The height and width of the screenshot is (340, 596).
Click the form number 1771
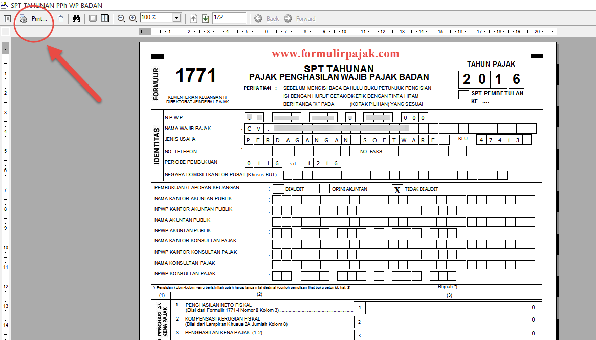tap(196, 75)
